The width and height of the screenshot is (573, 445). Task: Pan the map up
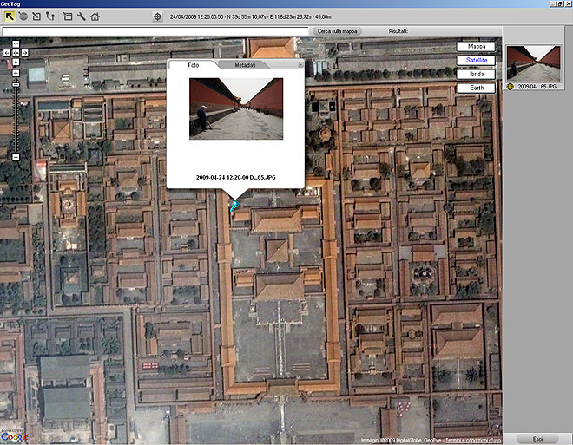tap(16, 44)
